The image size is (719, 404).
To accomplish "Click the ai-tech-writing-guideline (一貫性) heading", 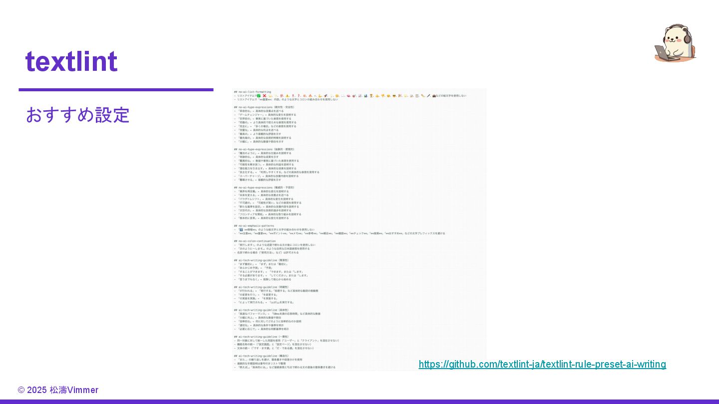I will [x=261, y=337].
